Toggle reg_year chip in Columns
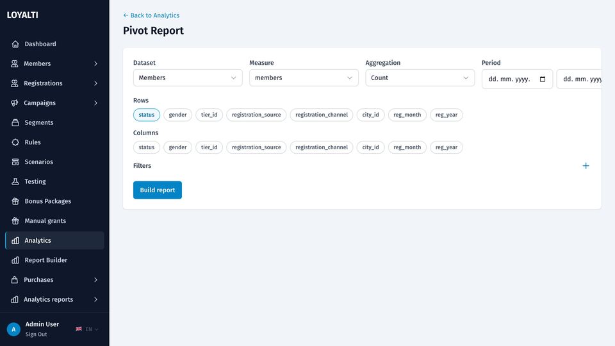Screen dimensions: 615x346 (x=447, y=147)
